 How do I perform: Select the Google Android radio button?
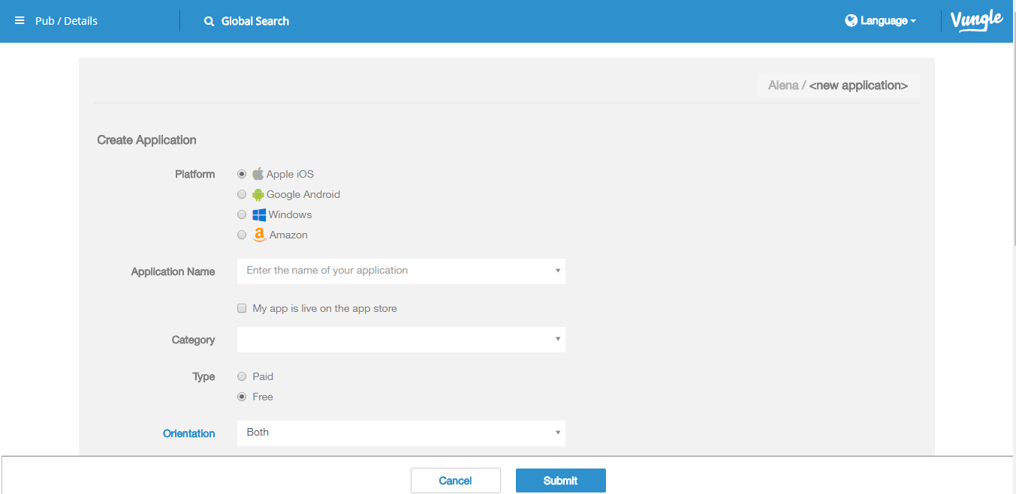point(242,194)
